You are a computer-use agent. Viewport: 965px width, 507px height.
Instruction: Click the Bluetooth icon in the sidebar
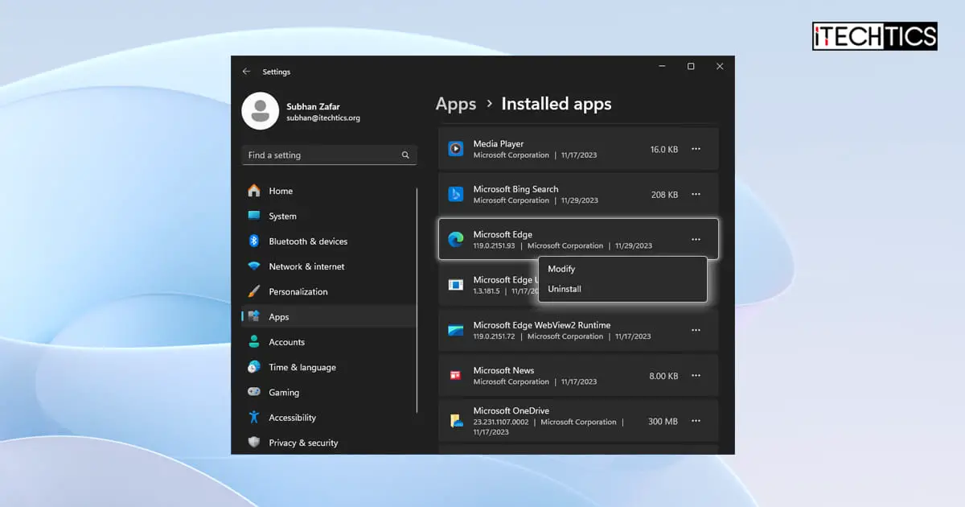tap(254, 241)
